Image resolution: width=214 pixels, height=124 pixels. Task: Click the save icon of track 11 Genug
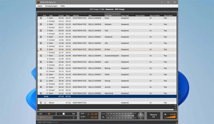[41, 81]
